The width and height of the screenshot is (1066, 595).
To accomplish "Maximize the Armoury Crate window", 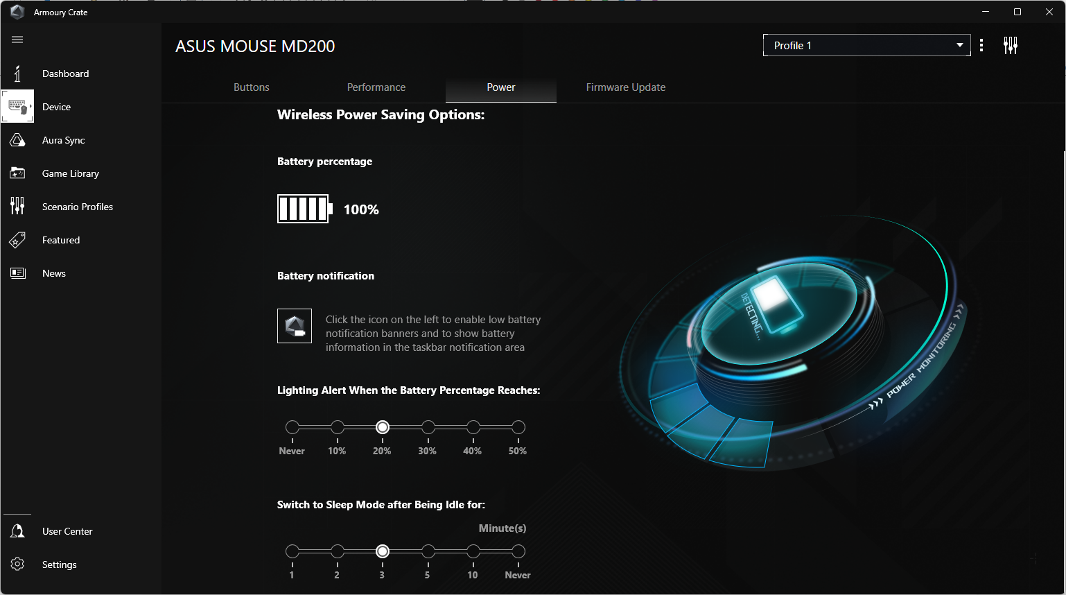I will pos(1017,12).
